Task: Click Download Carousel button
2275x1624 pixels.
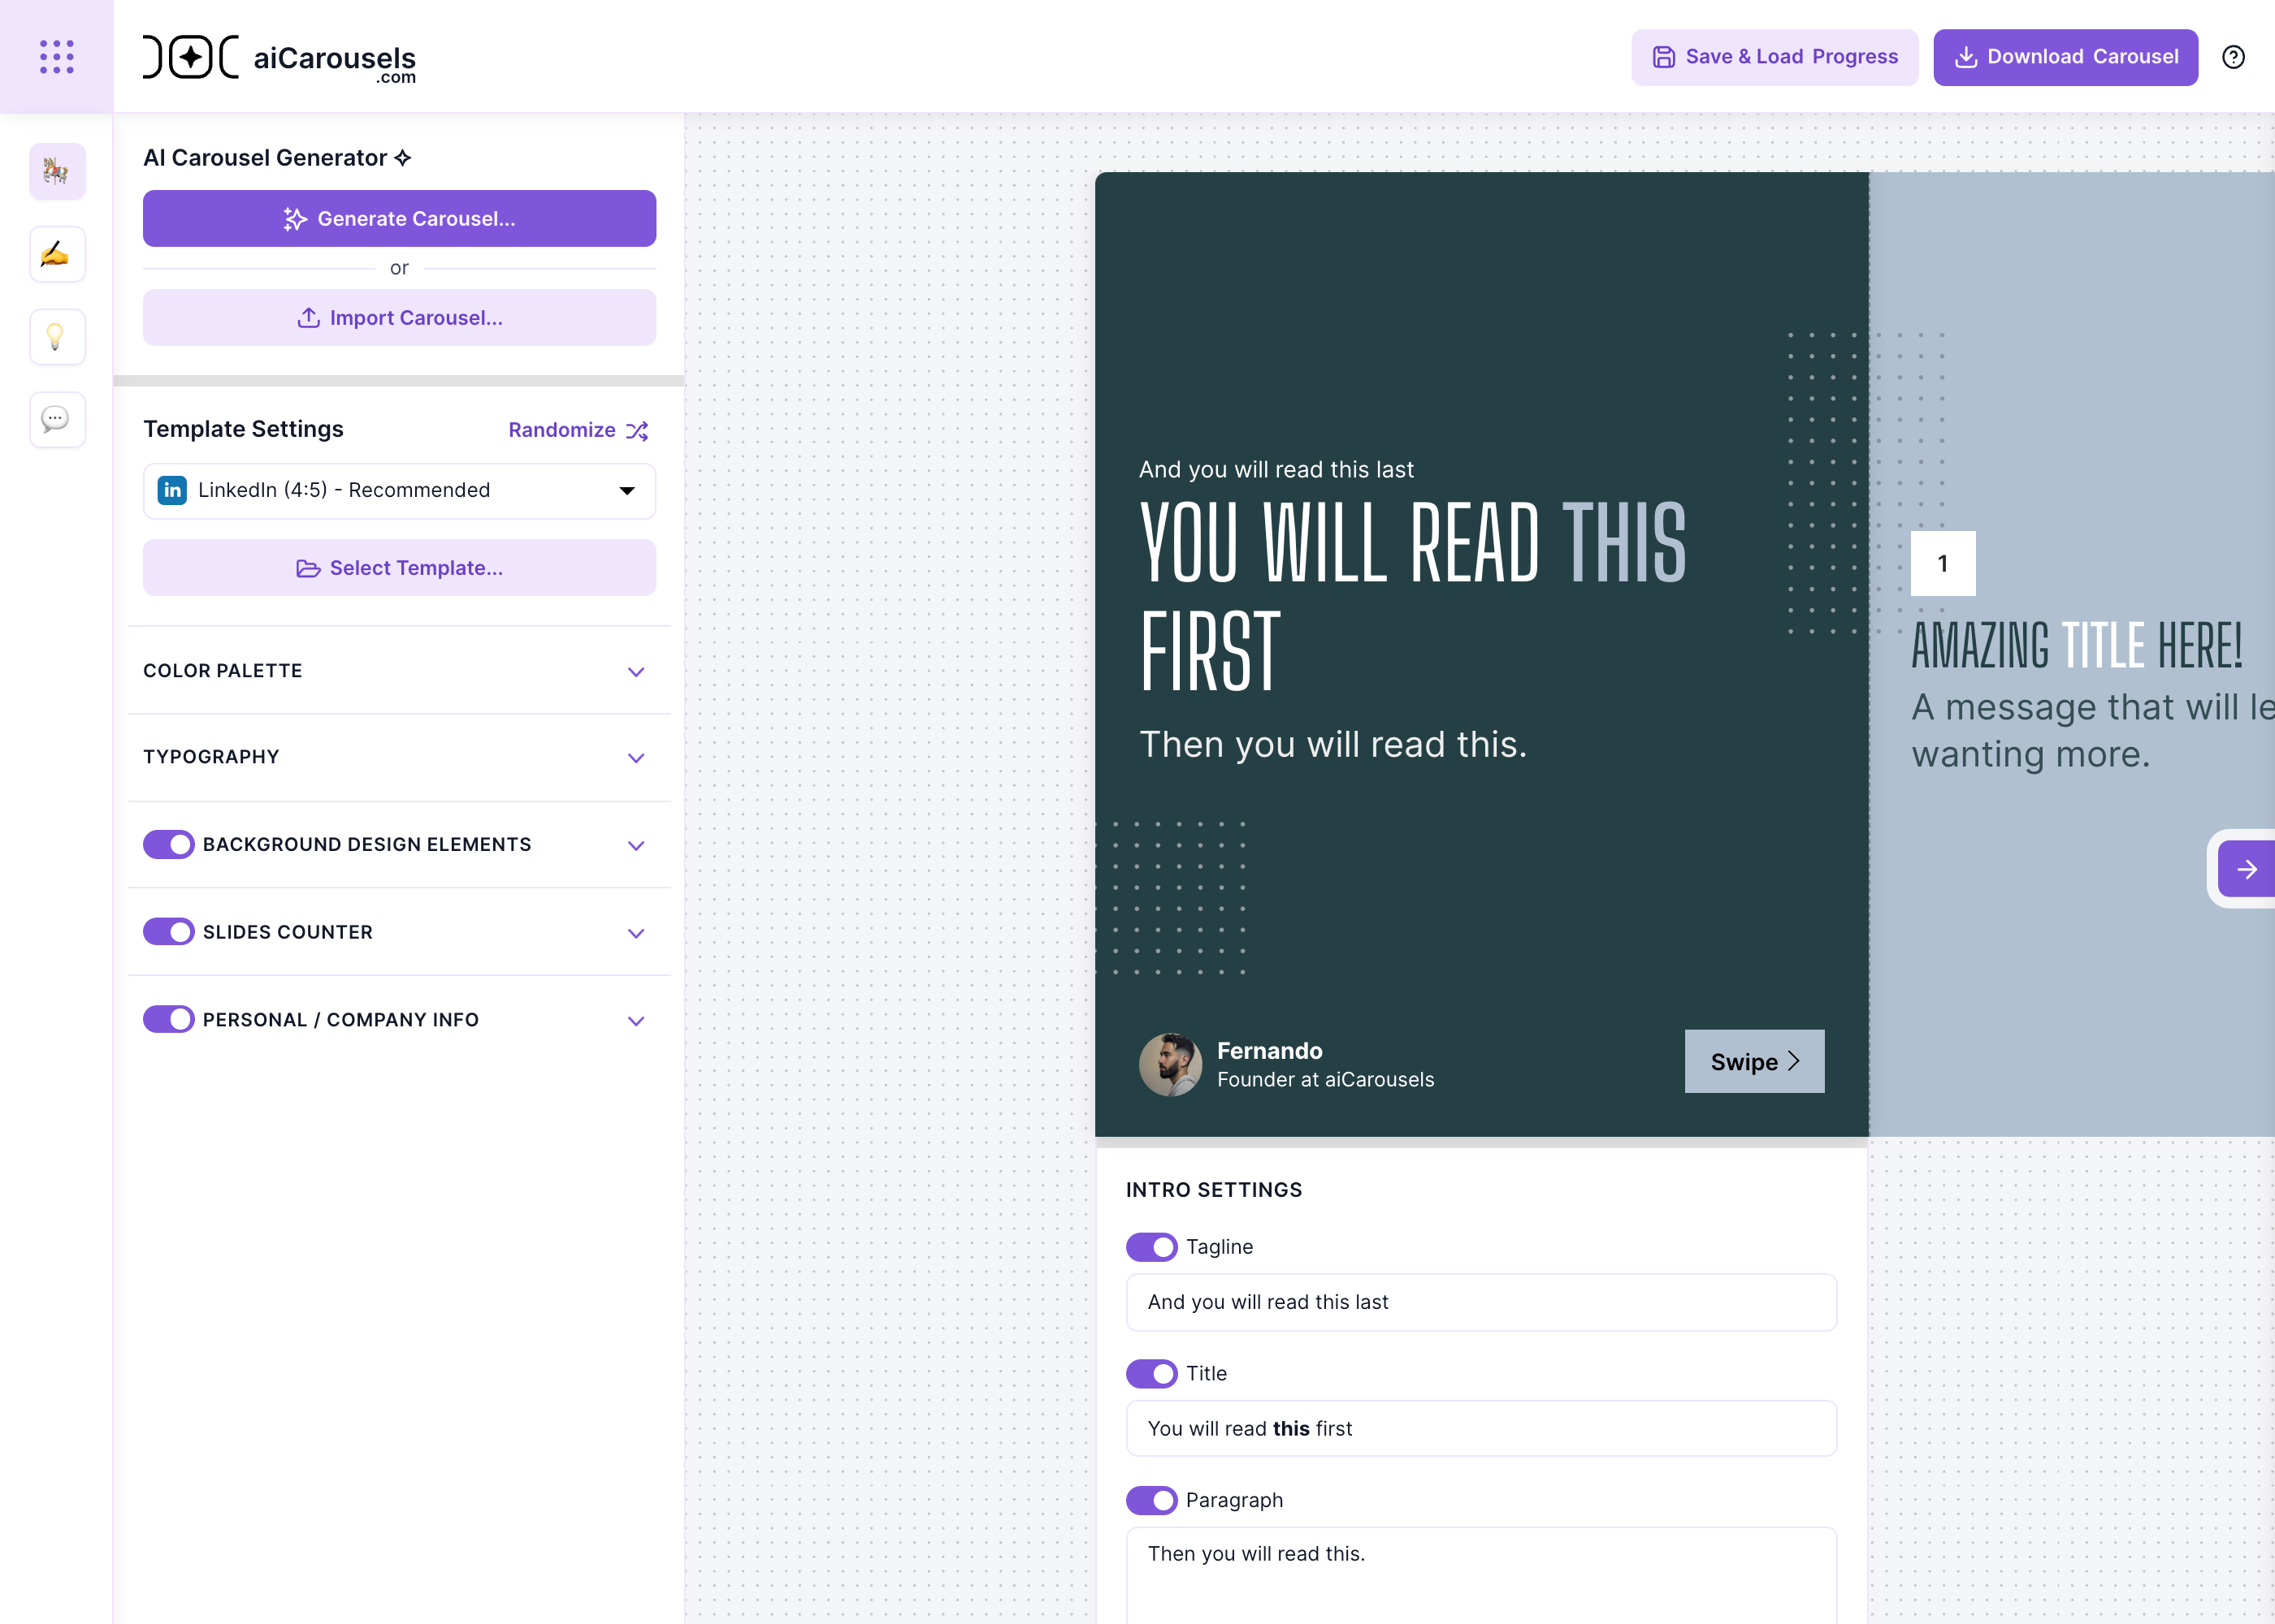Action: (x=2065, y=57)
